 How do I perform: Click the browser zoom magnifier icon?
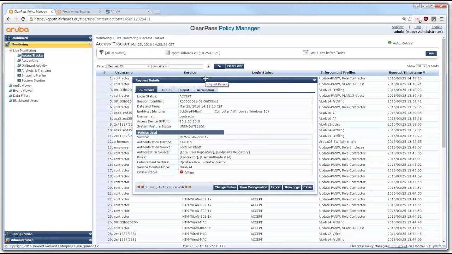pos(404,19)
